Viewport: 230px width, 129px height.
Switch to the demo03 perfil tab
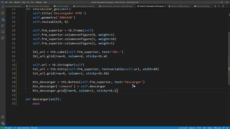point(202,6)
